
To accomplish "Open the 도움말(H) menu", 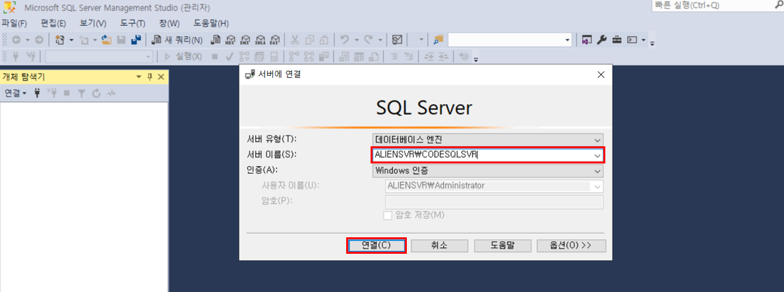I will (x=211, y=23).
